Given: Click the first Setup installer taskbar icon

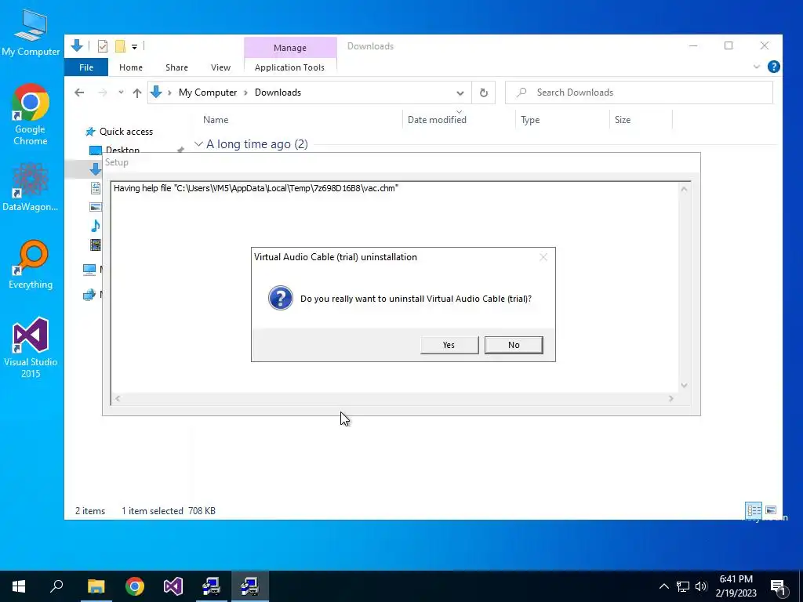Looking at the screenshot, I should coord(212,586).
